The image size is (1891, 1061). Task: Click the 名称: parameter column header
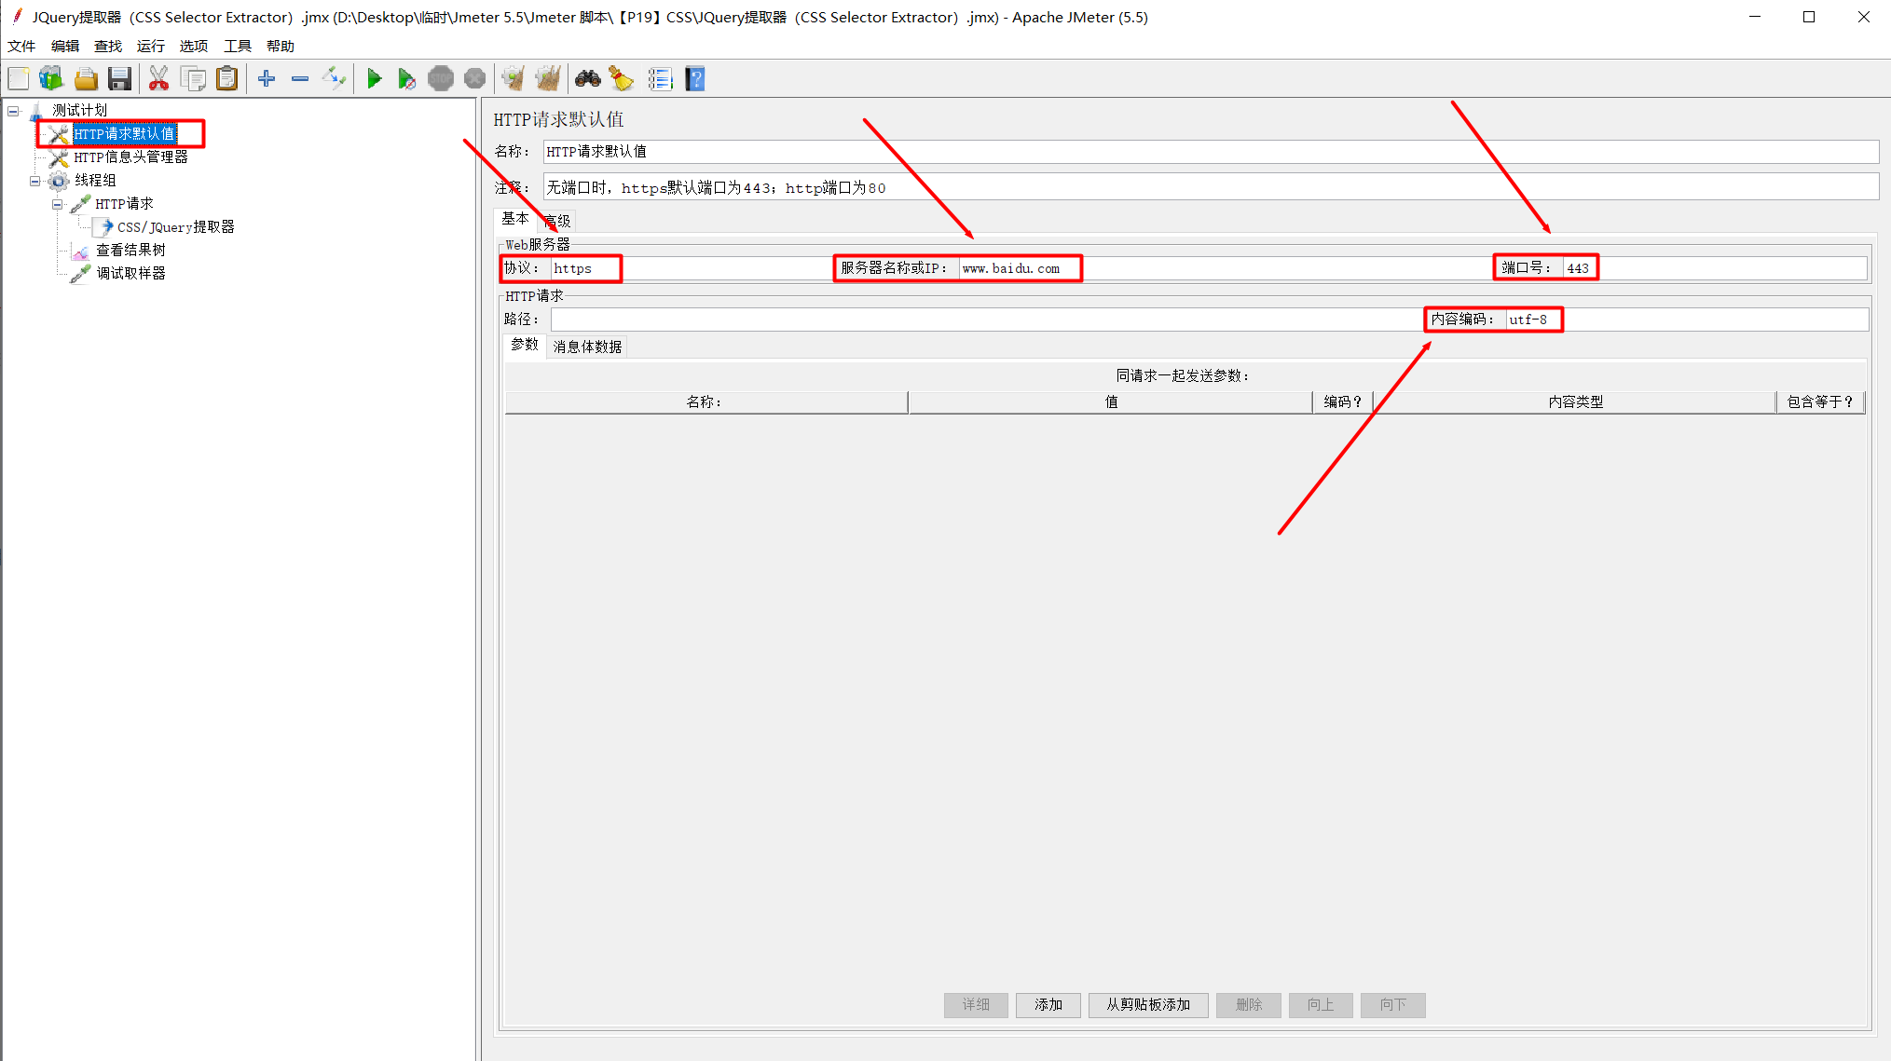click(706, 402)
